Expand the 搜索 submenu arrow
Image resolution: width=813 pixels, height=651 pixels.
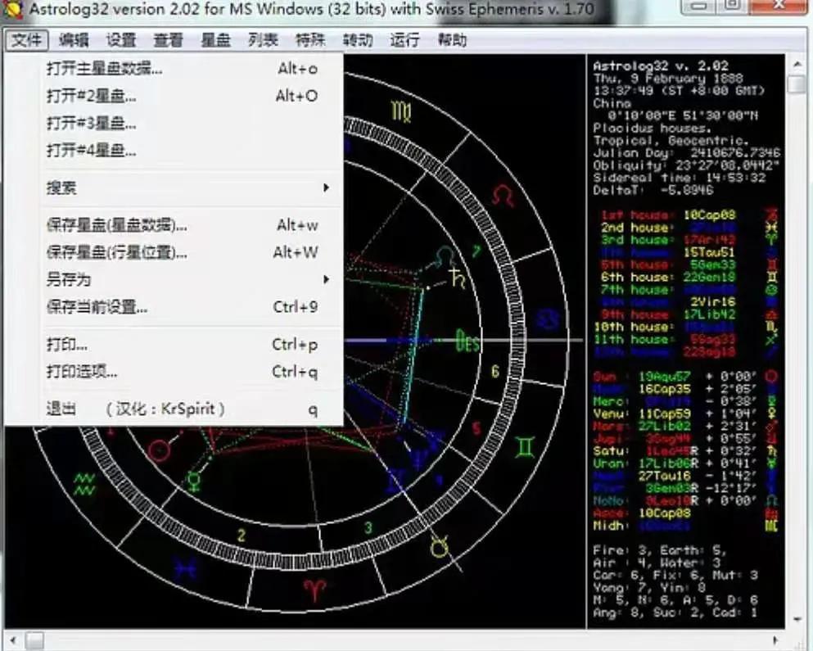tap(326, 188)
